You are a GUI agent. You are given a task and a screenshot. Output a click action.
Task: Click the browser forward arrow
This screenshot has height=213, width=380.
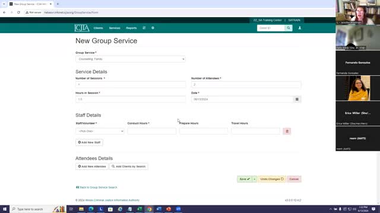11,12
